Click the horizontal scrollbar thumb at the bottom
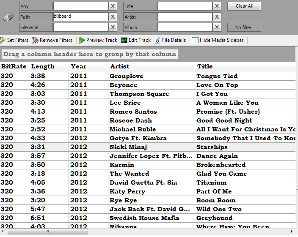This screenshot has height=237, width=298. [x=47, y=232]
